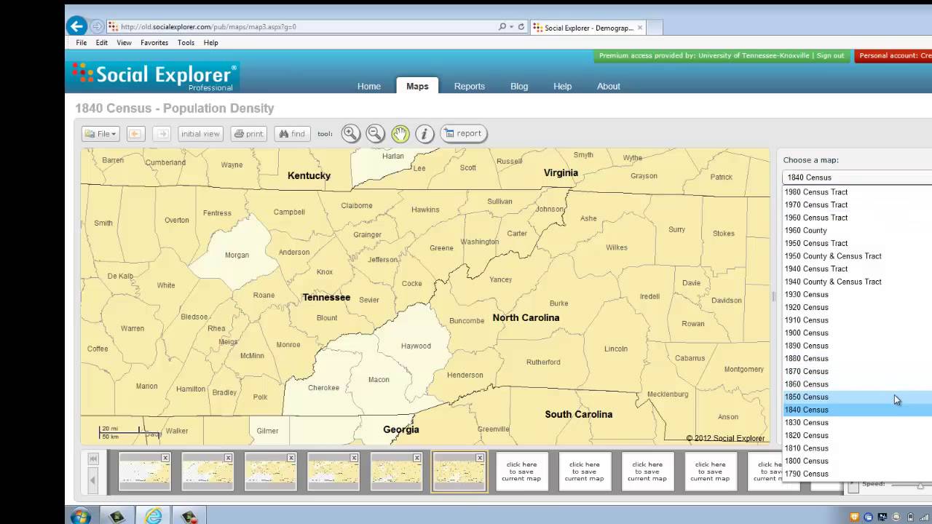Open the browser View menu
This screenshot has width=932, height=524.
click(125, 43)
